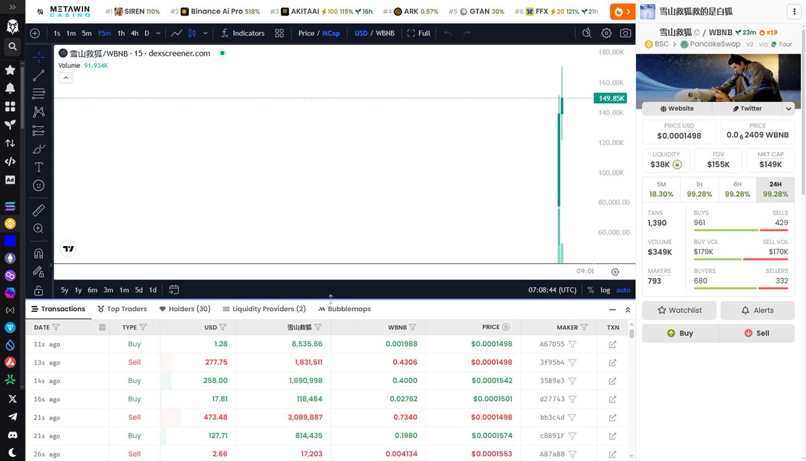
Task: Add pair to Watchlist
Action: pyautogui.click(x=679, y=310)
